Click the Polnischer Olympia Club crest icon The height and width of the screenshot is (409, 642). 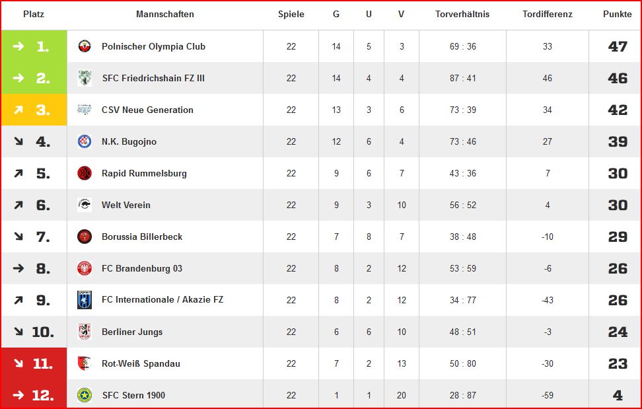click(85, 46)
